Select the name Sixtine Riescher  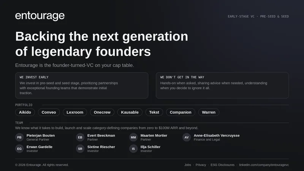click(101, 147)
